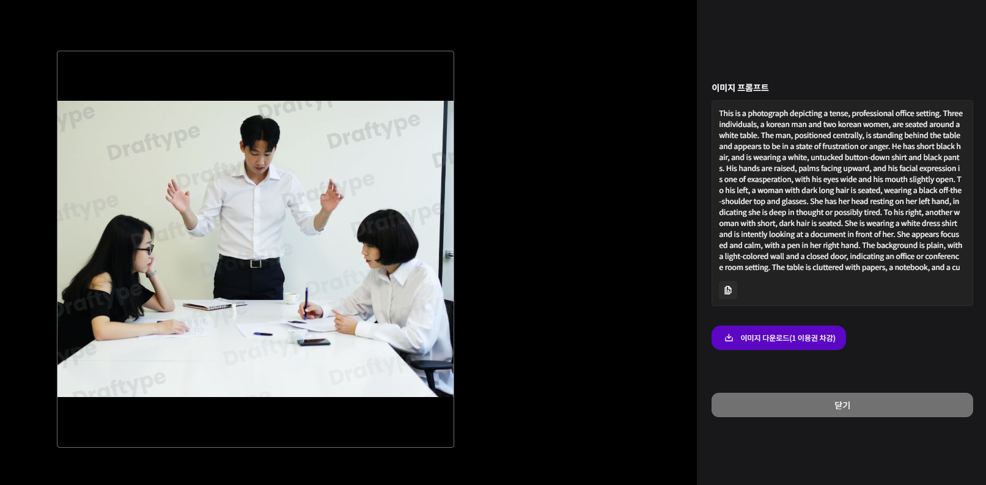Click the 이미지 프롬프트 heading
The width and height of the screenshot is (986, 485).
click(x=740, y=88)
